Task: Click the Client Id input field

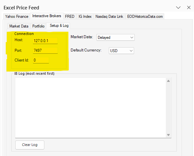Action: (41, 60)
